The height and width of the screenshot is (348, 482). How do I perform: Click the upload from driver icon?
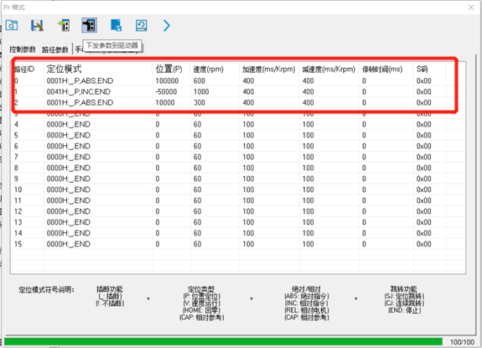pyautogui.click(x=64, y=25)
